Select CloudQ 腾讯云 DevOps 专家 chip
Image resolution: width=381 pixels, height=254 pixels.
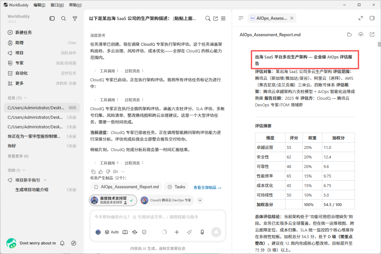167,200
